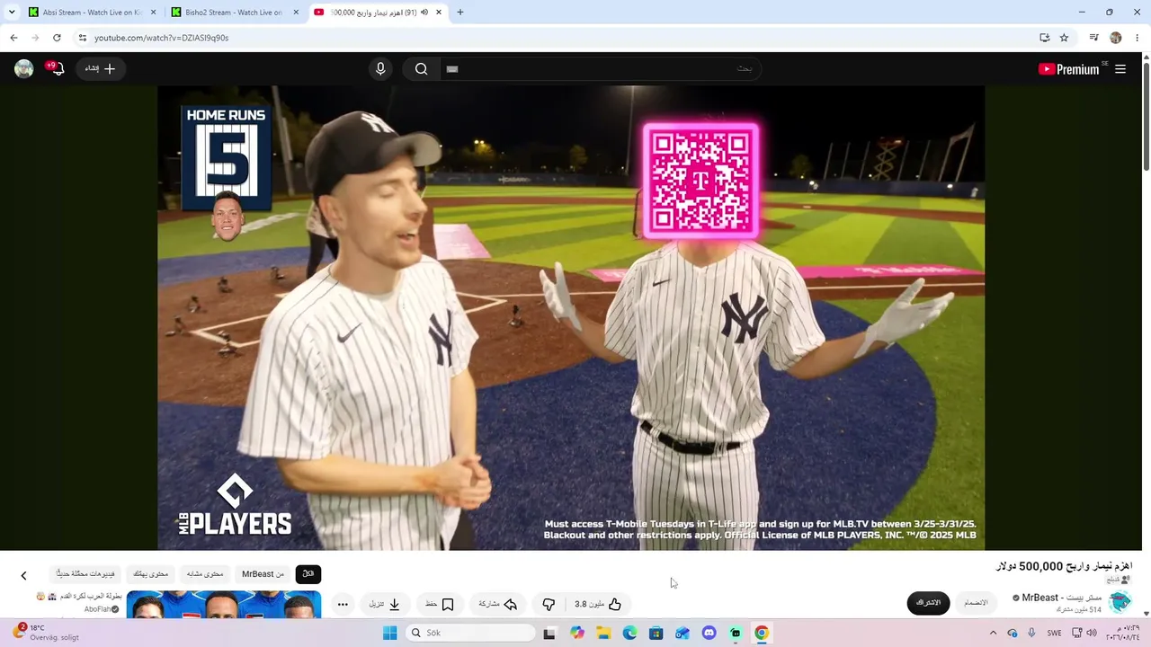Click the youtube.com address bar URL
Screen dimensions: 1151x647
coord(162,38)
